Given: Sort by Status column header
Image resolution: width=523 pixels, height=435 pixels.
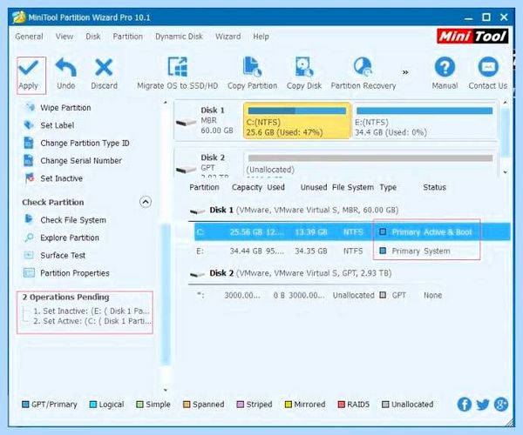Looking at the screenshot, I should [434, 187].
